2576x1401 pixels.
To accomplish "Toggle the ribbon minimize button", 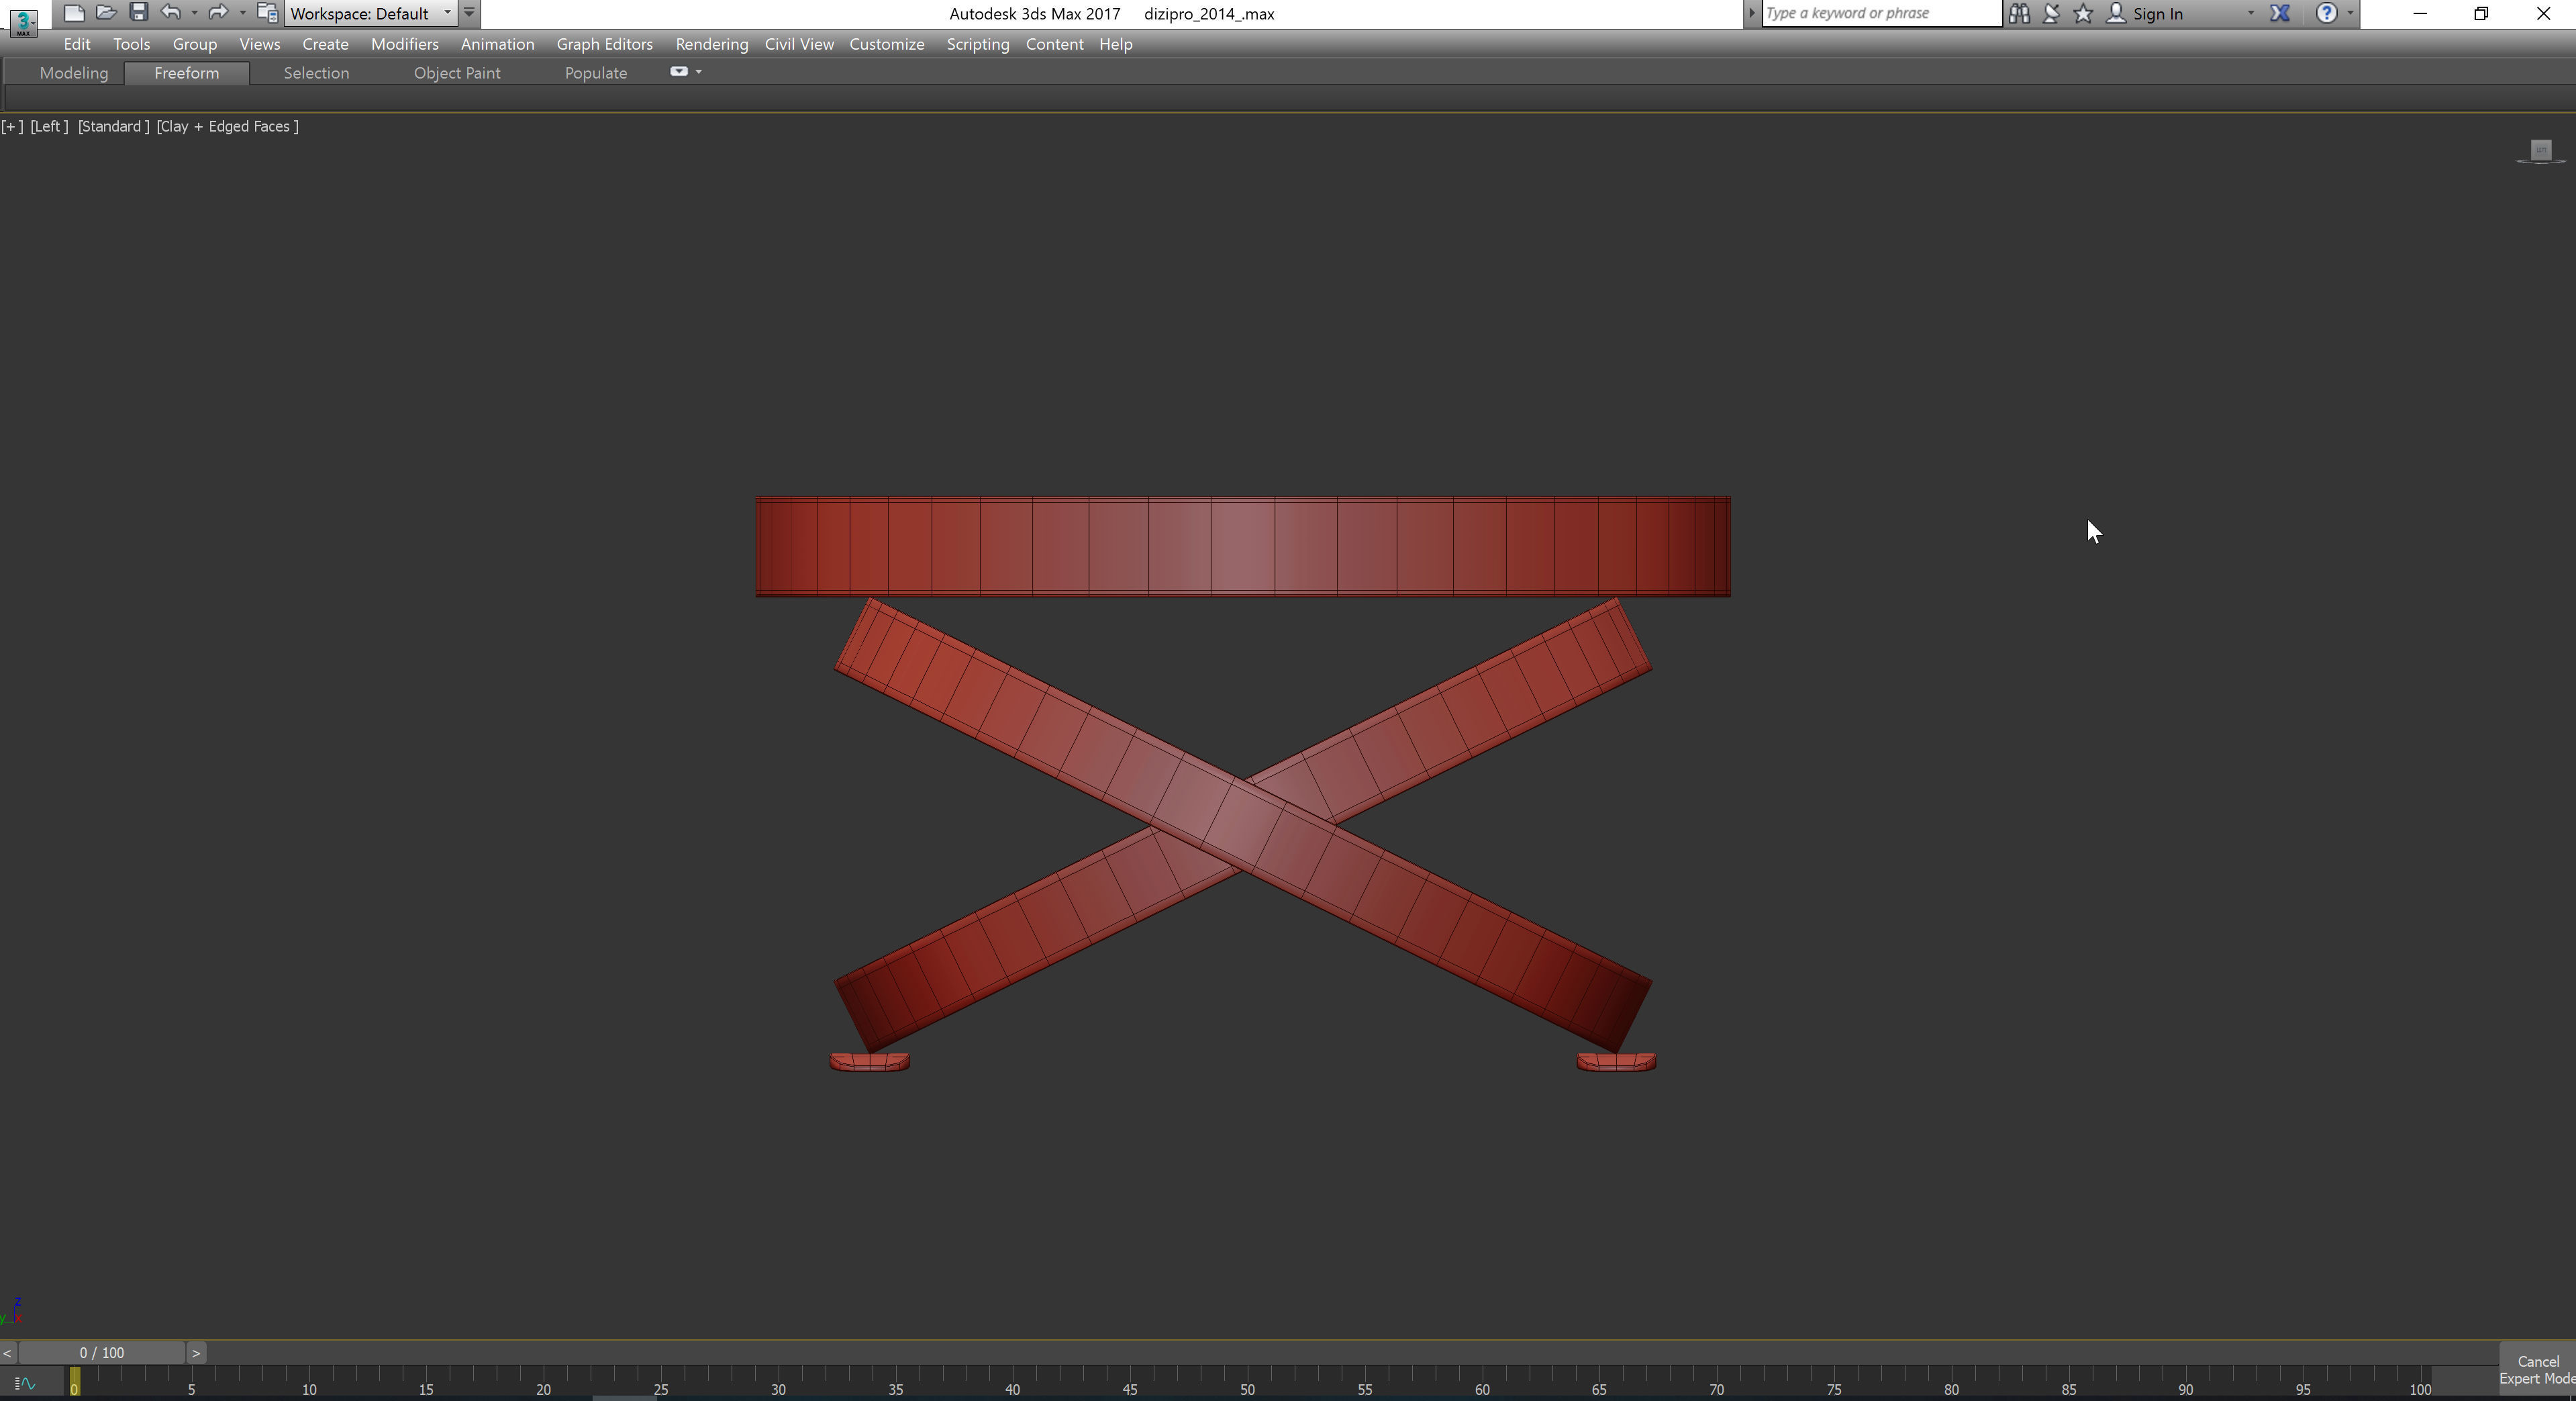I will click(x=679, y=72).
